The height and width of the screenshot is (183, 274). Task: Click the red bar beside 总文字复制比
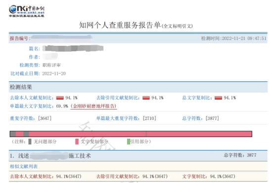coord(218,98)
